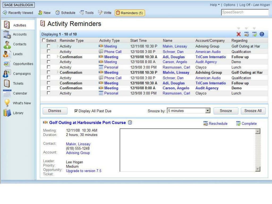Viewport: 272px width, 204px height.
Task: Check the first Schroer, Dan Phone Call row
Action: [49, 51]
